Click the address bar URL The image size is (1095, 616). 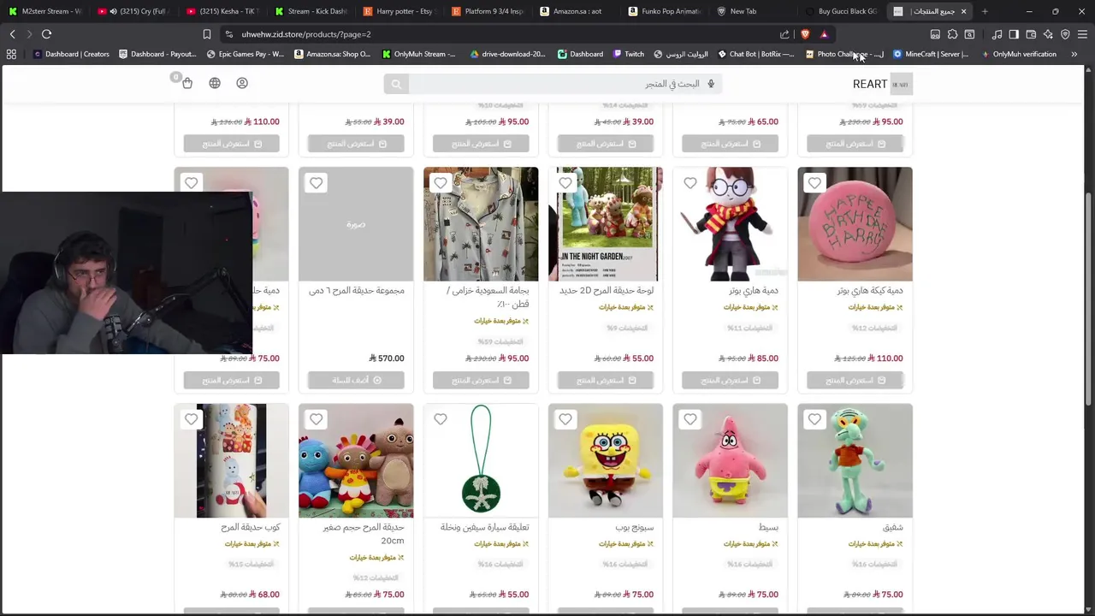pyautogui.click(x=306, y=34)
